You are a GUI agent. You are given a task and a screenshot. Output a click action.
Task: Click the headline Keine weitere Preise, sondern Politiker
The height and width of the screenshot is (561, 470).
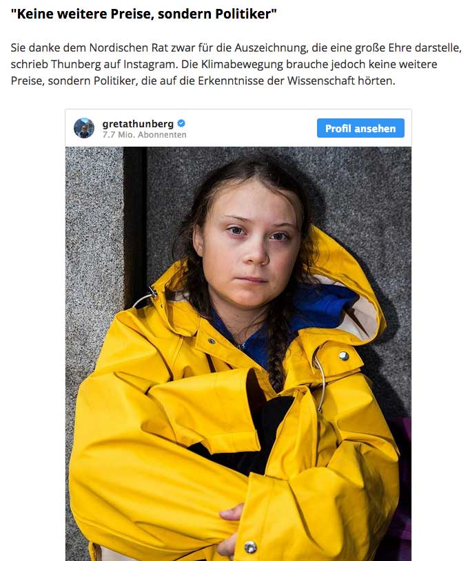pos(143,14)
